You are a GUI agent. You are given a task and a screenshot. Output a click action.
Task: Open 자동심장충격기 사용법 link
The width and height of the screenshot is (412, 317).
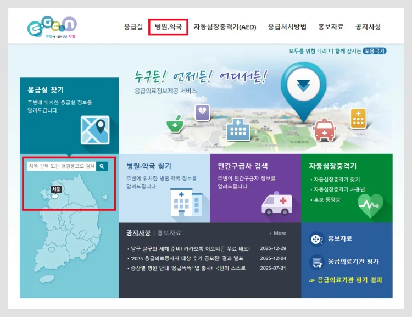click(x=339, y=190)
